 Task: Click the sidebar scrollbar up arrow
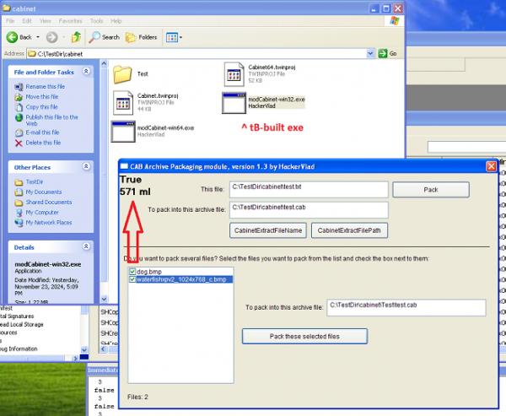click(104, 63)
